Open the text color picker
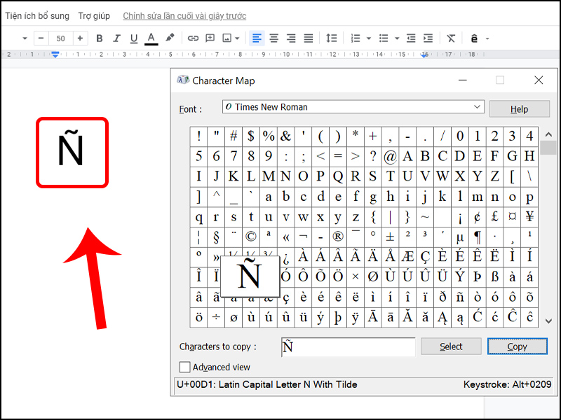The height and width of the screenshot is (420, 561). [151, 38]
